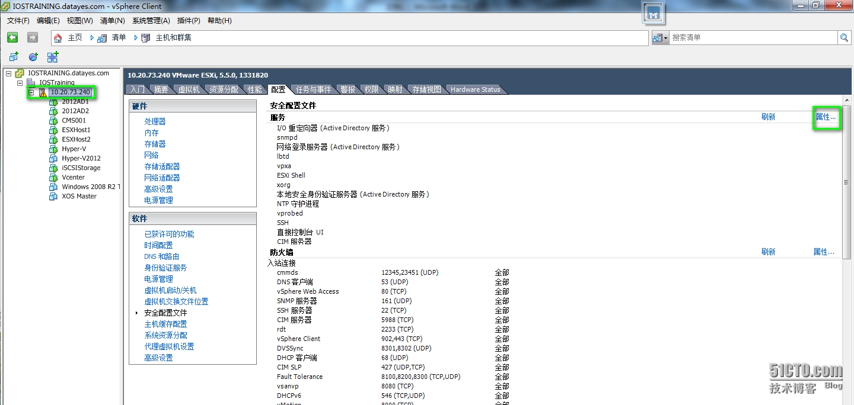
Task: Collapse the 10.20.73.240 host node
Action: pos(31,92)
